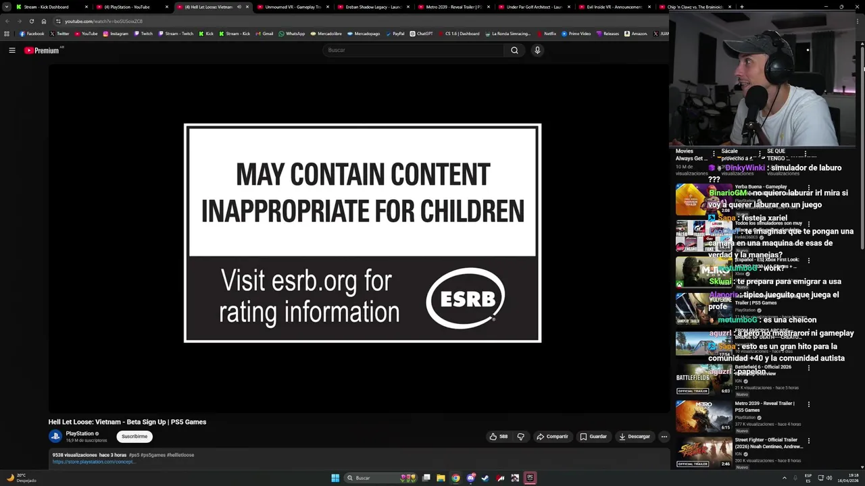This screenshot has height=486, width=865.
Task: Mute the Hell Let Loose tab audio icon
Action: point(239,7)
